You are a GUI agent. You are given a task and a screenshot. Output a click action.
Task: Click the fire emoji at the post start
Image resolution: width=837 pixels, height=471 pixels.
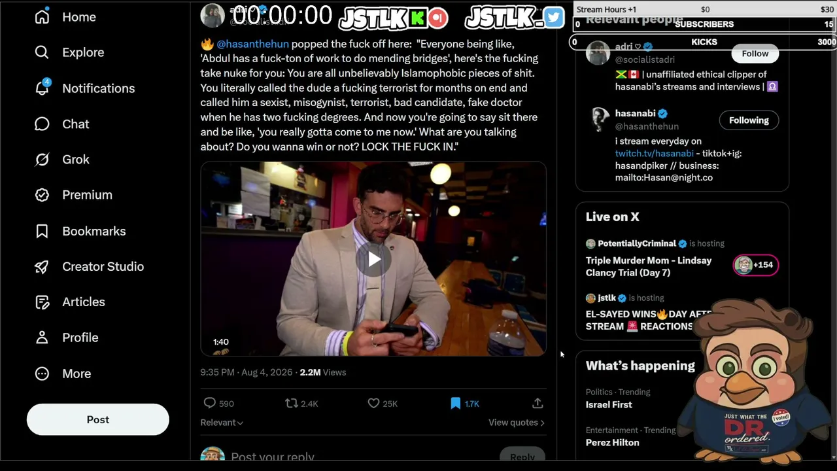click(x=207, y=44)
